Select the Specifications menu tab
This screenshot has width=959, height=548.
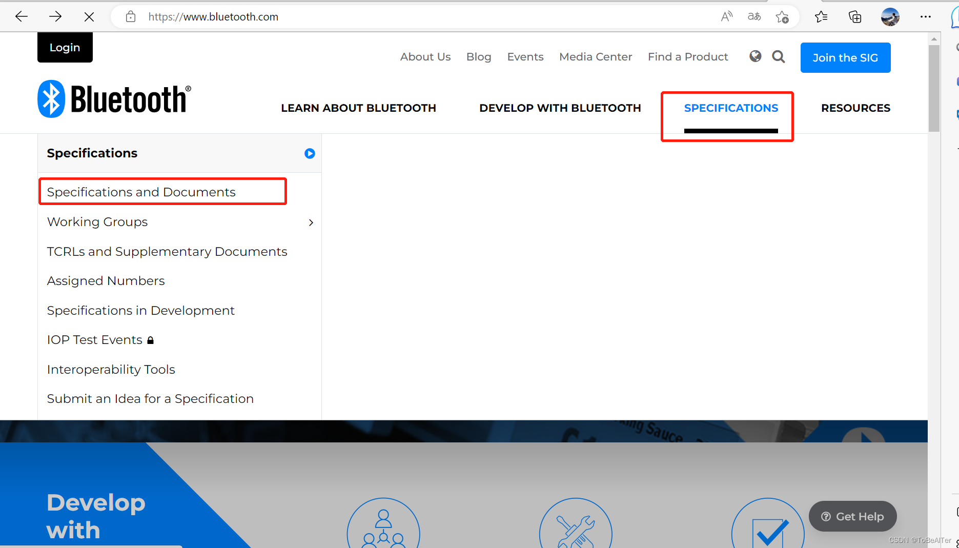pos(731,108)
